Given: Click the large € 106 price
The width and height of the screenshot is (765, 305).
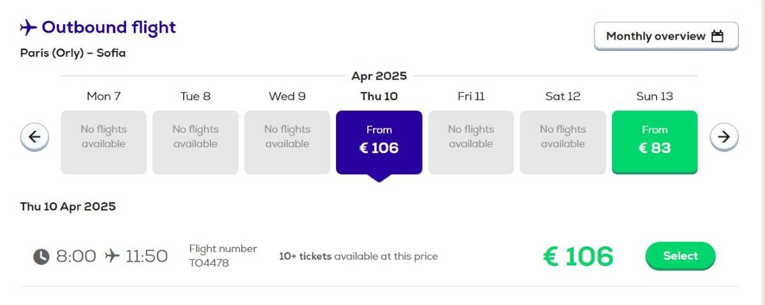Looking at the screenshot, I should click(x=578, y=257).
